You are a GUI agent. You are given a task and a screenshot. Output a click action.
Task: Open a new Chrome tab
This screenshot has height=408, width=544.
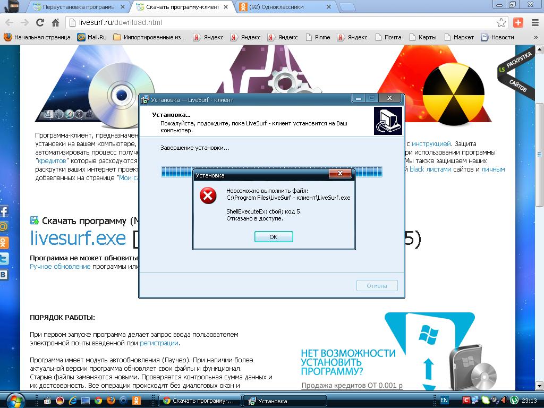pyautogui.click(x=347, y=7)
